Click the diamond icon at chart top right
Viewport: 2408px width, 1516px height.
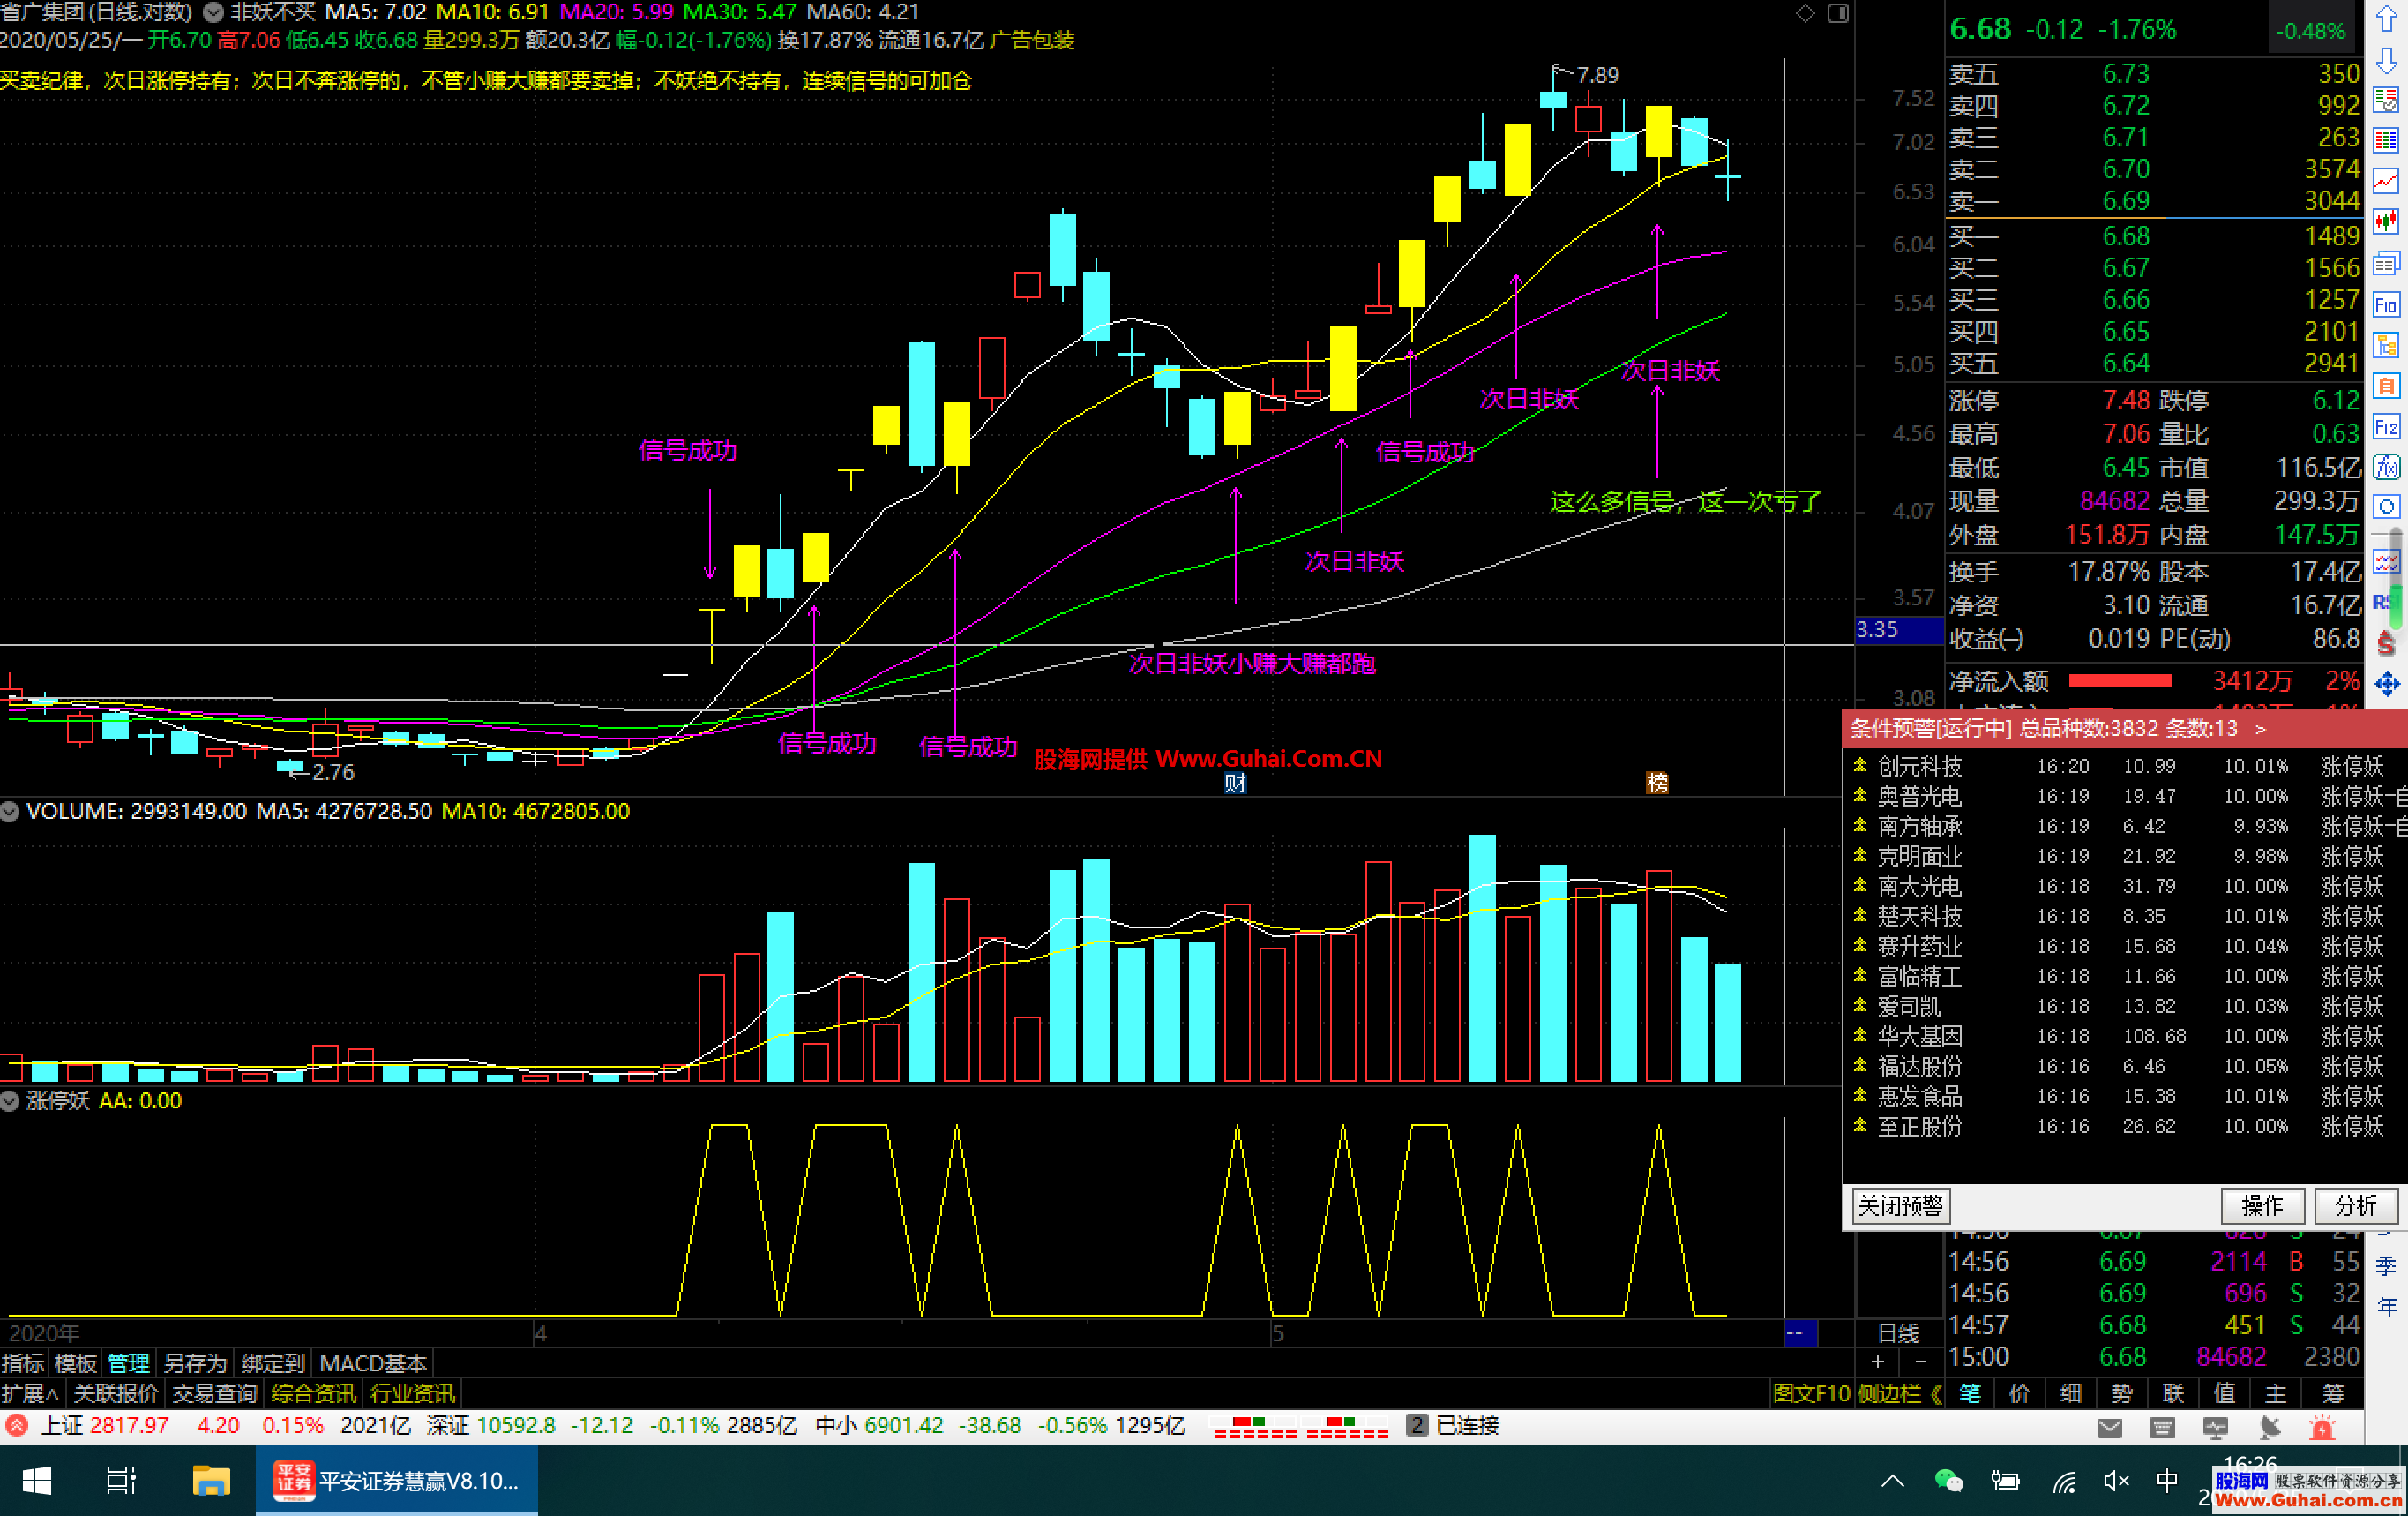coord(1805,13)
